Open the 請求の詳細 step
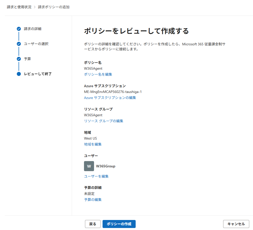The width and height of the screenshot is (253, 230). click(x=33, y=29)
